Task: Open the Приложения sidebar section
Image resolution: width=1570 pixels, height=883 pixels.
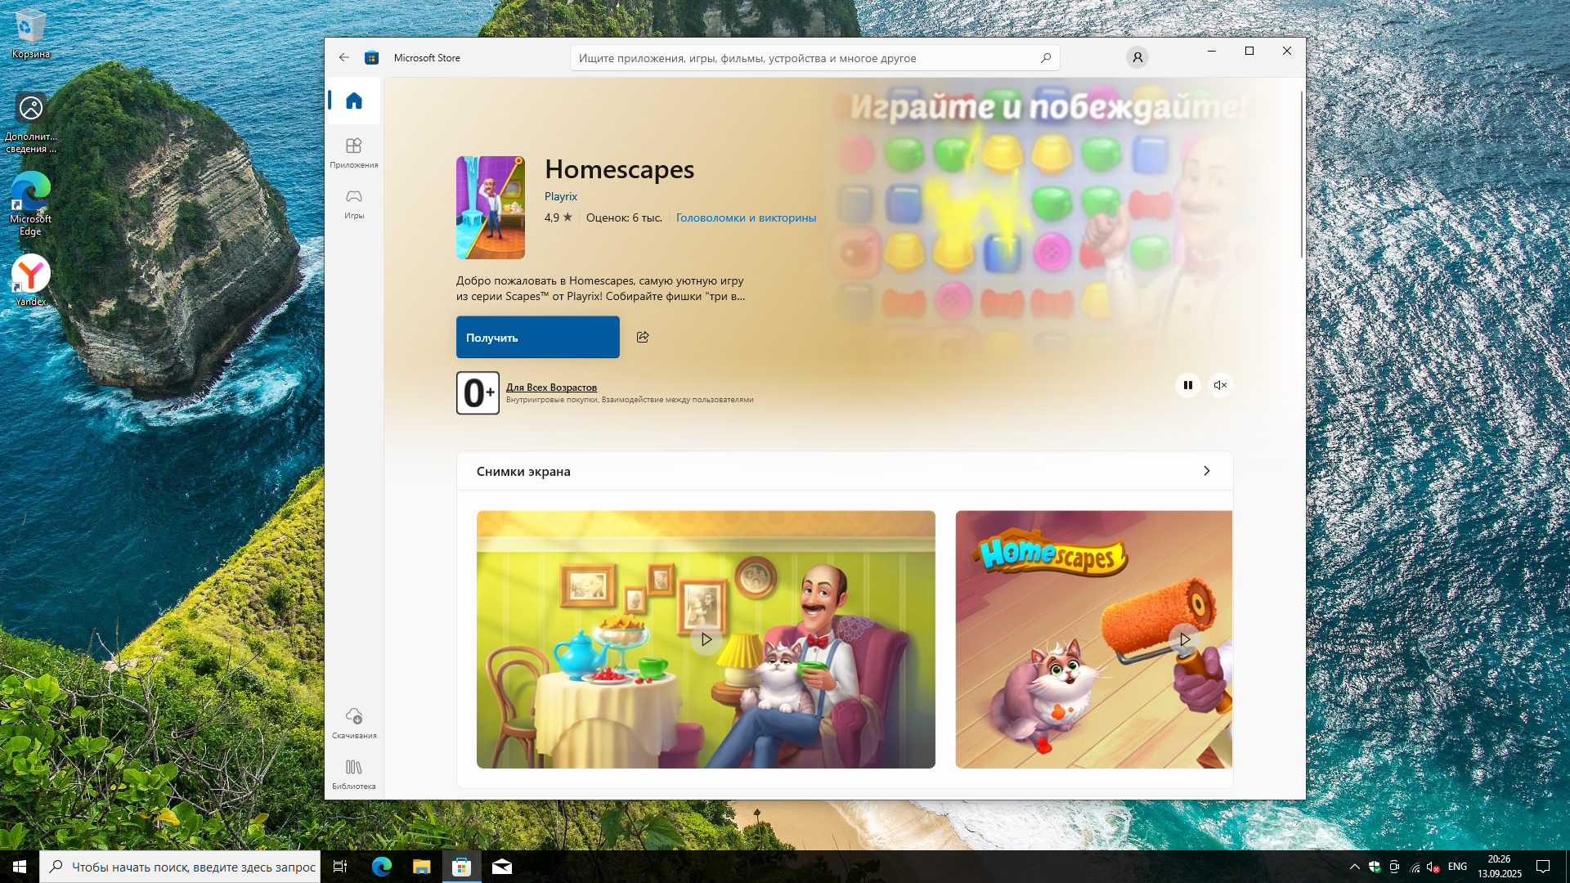Action: (353, 152)
